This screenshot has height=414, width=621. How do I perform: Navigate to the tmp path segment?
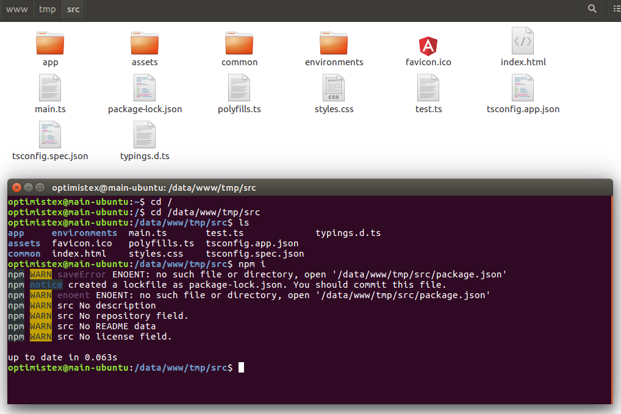pos(47,10)
